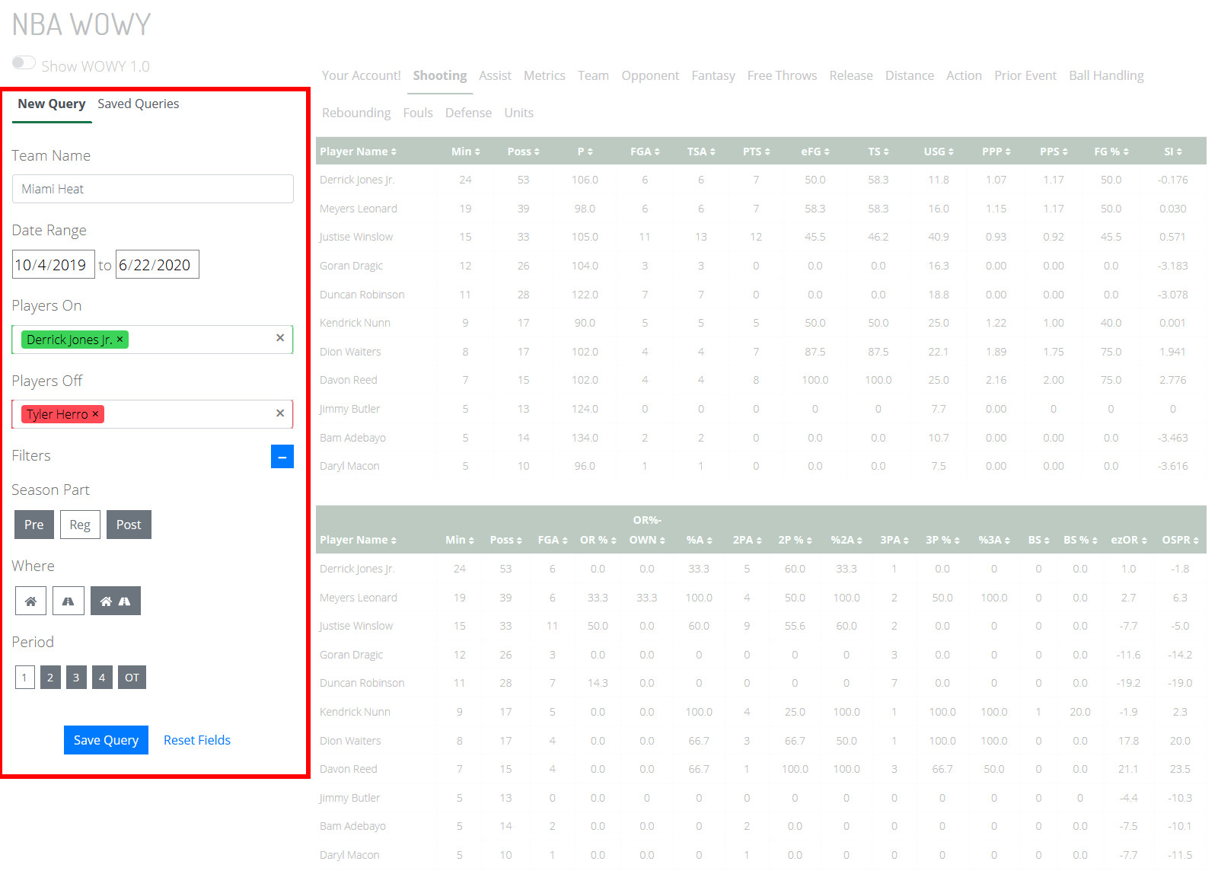The height and width of the screenshot is (890, 1218).
Task: Clear all the Players On field entries
Action: (x=280, y=338)
